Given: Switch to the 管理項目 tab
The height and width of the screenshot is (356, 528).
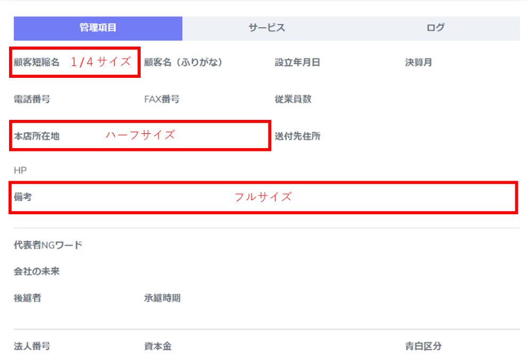Looking at the screenshot, I should 98,28.
